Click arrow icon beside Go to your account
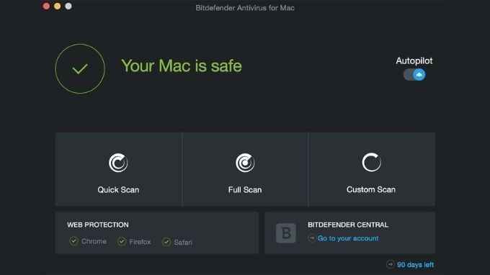490x275 pixels. 312,238
